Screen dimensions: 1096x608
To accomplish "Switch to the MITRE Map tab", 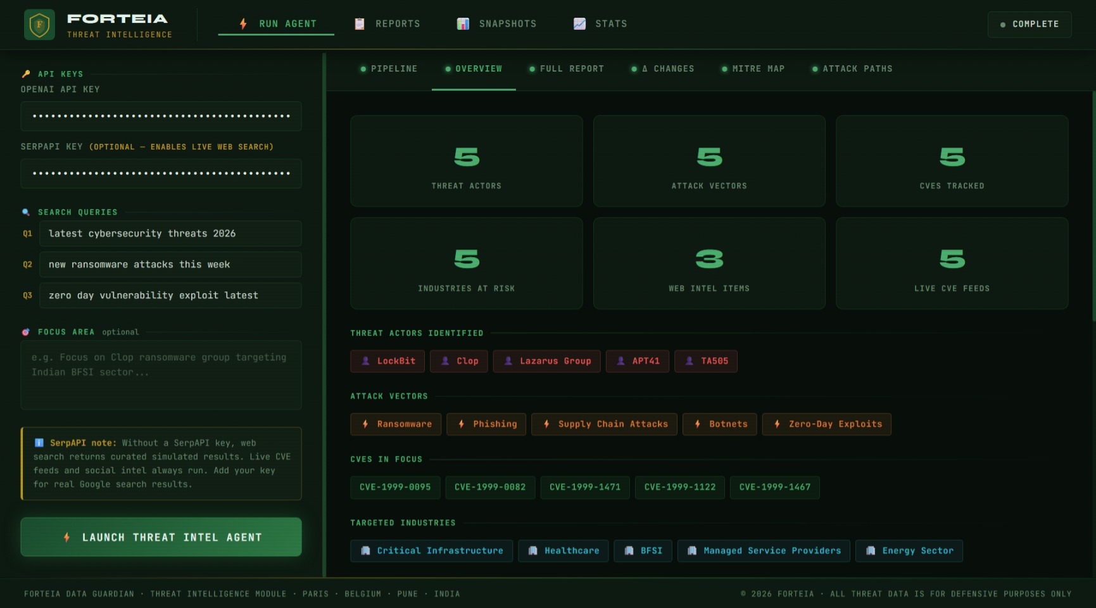I will (x=753, y=69).
